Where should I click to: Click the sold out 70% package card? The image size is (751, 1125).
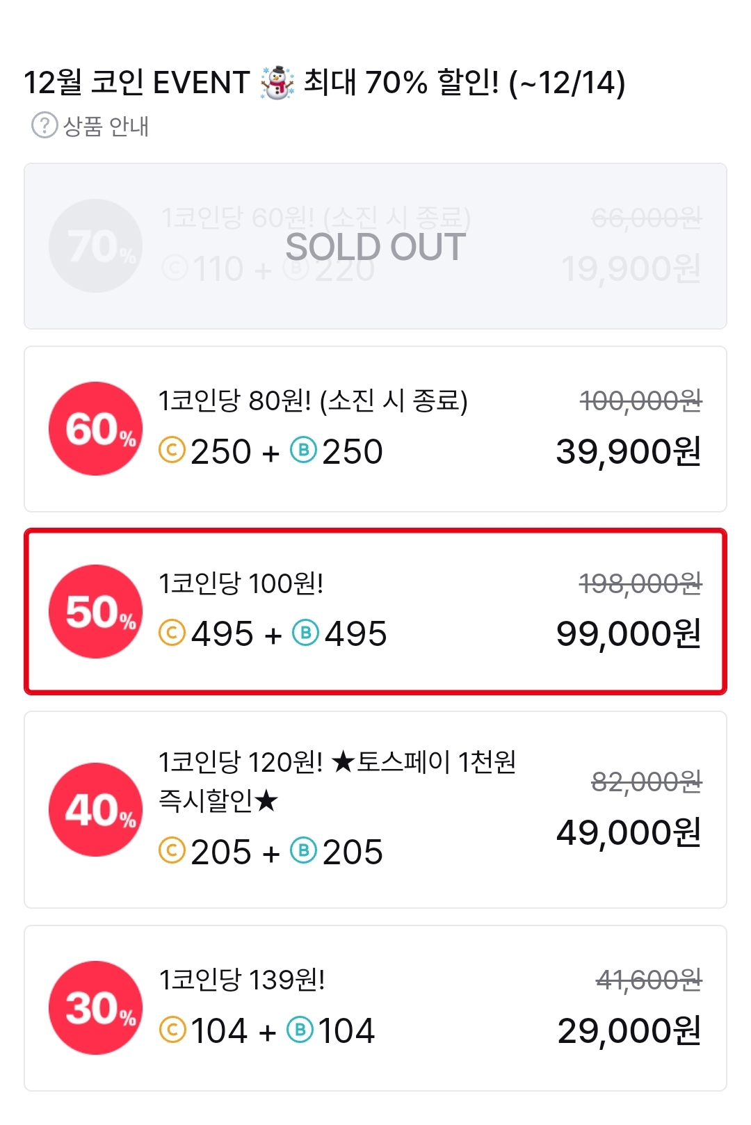pos(375,246)
